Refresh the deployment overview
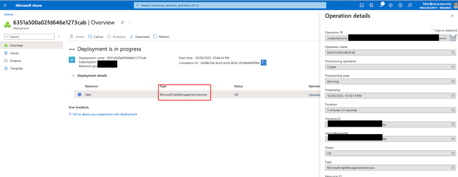Screen dimensions: 458x177 click(x=161, y=37)
